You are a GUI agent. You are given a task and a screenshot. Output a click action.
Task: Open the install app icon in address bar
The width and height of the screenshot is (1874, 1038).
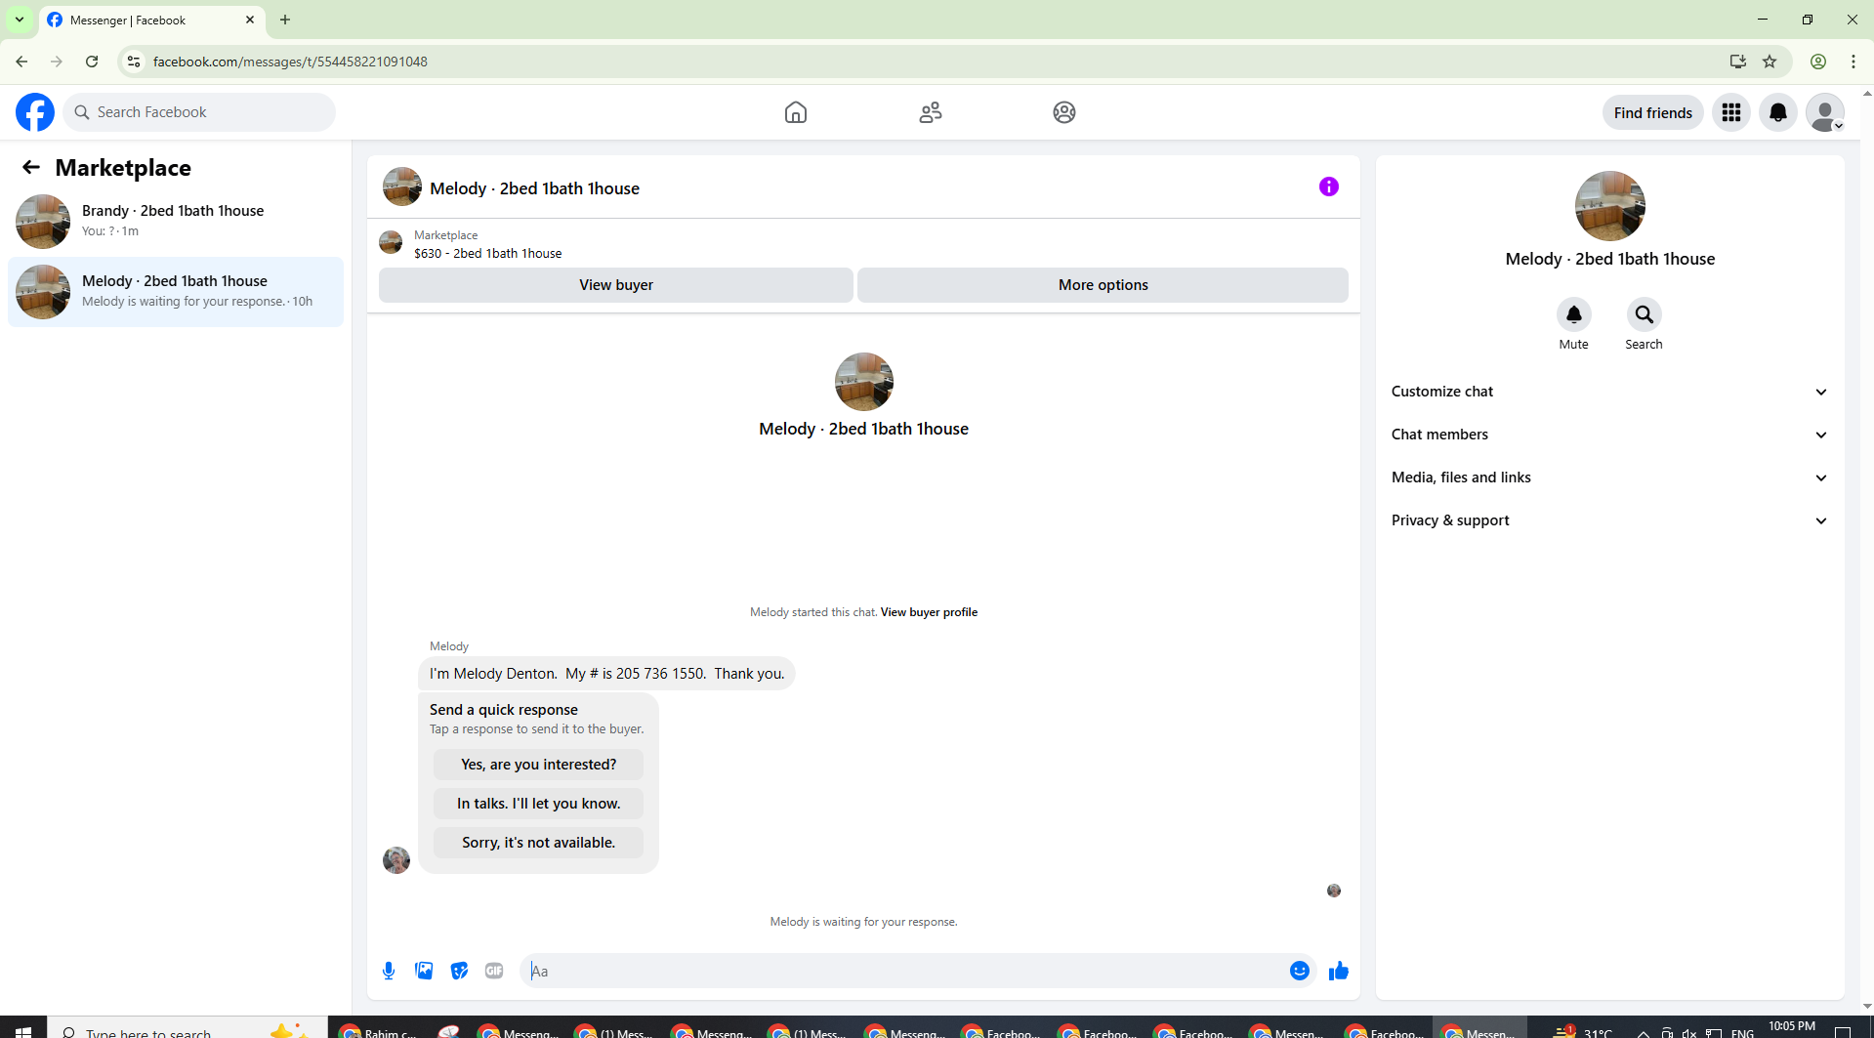click(x=1738, y=62)
